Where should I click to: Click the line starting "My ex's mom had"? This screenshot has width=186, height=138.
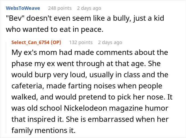[x=90, y=52]
